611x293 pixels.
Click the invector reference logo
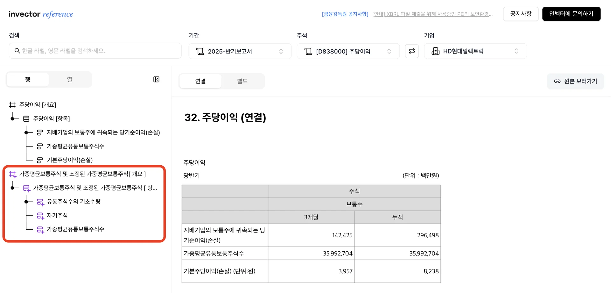(41, 14)
